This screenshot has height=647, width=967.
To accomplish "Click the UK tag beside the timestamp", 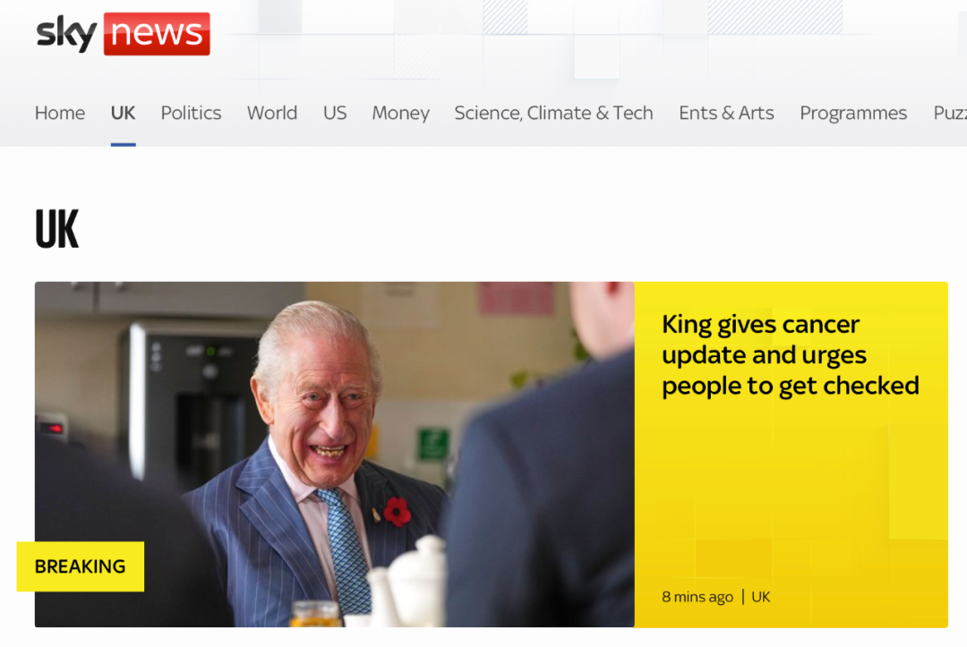I will tap(760, 597).
